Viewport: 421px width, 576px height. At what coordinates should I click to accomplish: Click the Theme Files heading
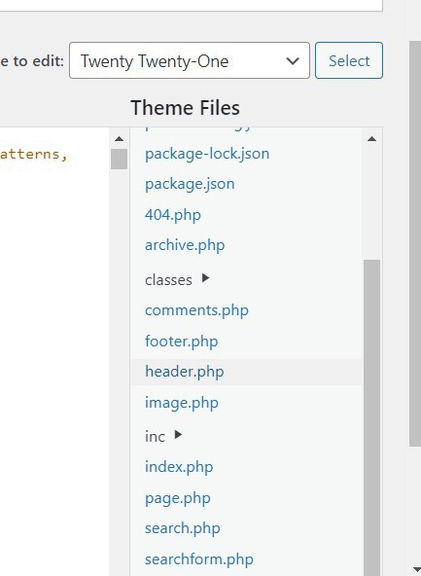(186, 108)
